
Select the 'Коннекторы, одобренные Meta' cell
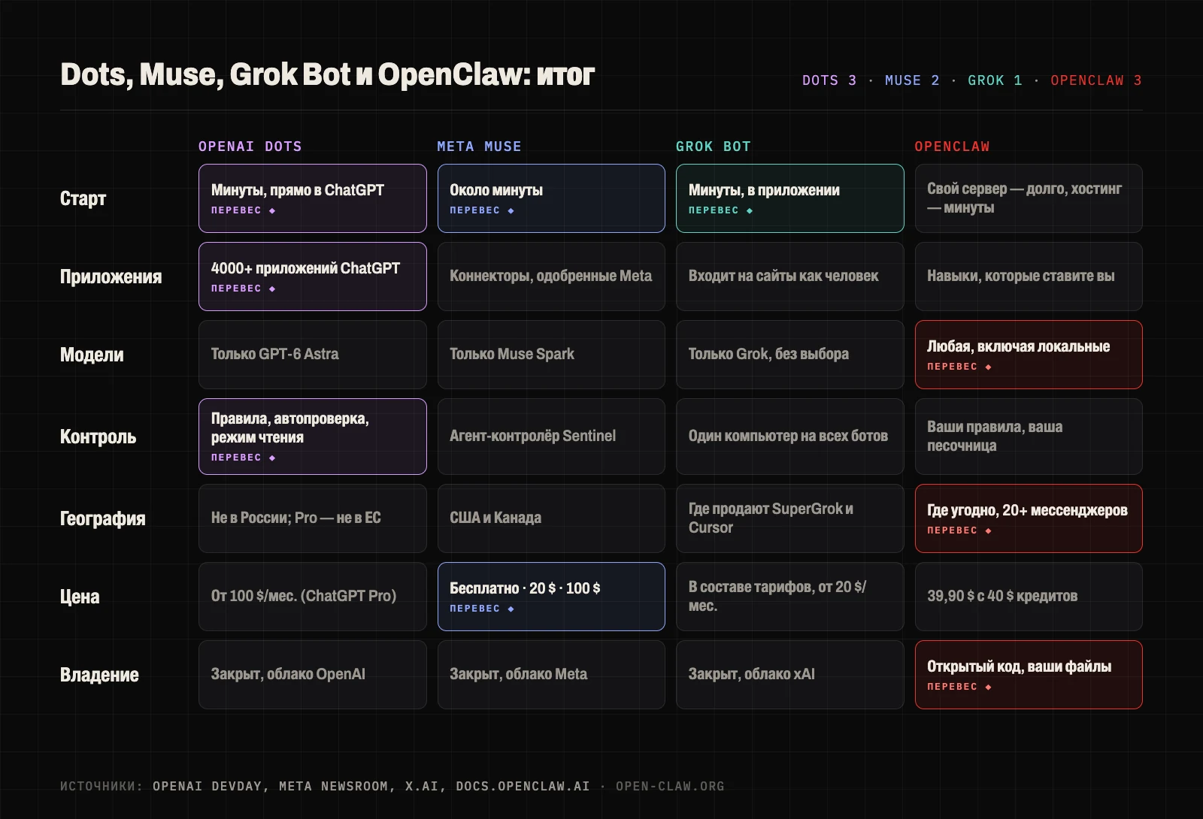coord(551,277)
